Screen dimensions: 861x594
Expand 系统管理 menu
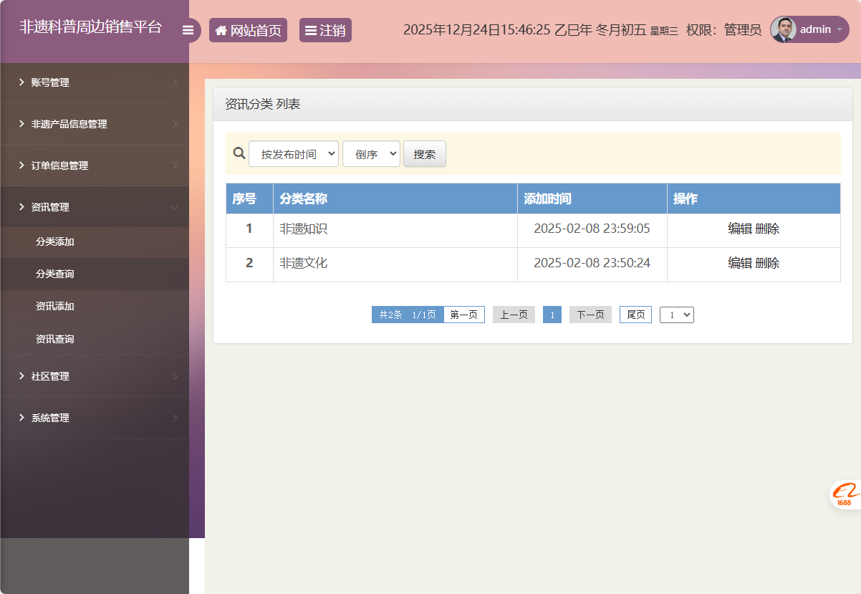click(95, 418)
